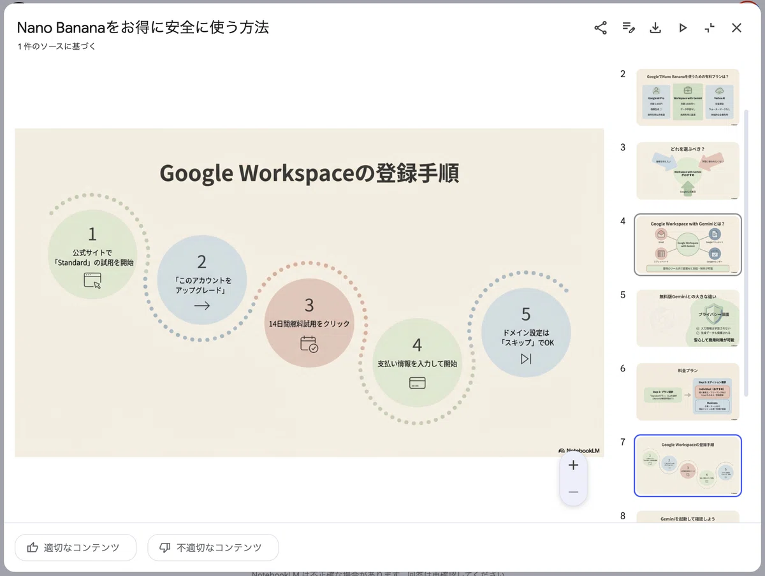Click the browser window cursor icon in step 1
765x576 pixels.
pos(92,280)
